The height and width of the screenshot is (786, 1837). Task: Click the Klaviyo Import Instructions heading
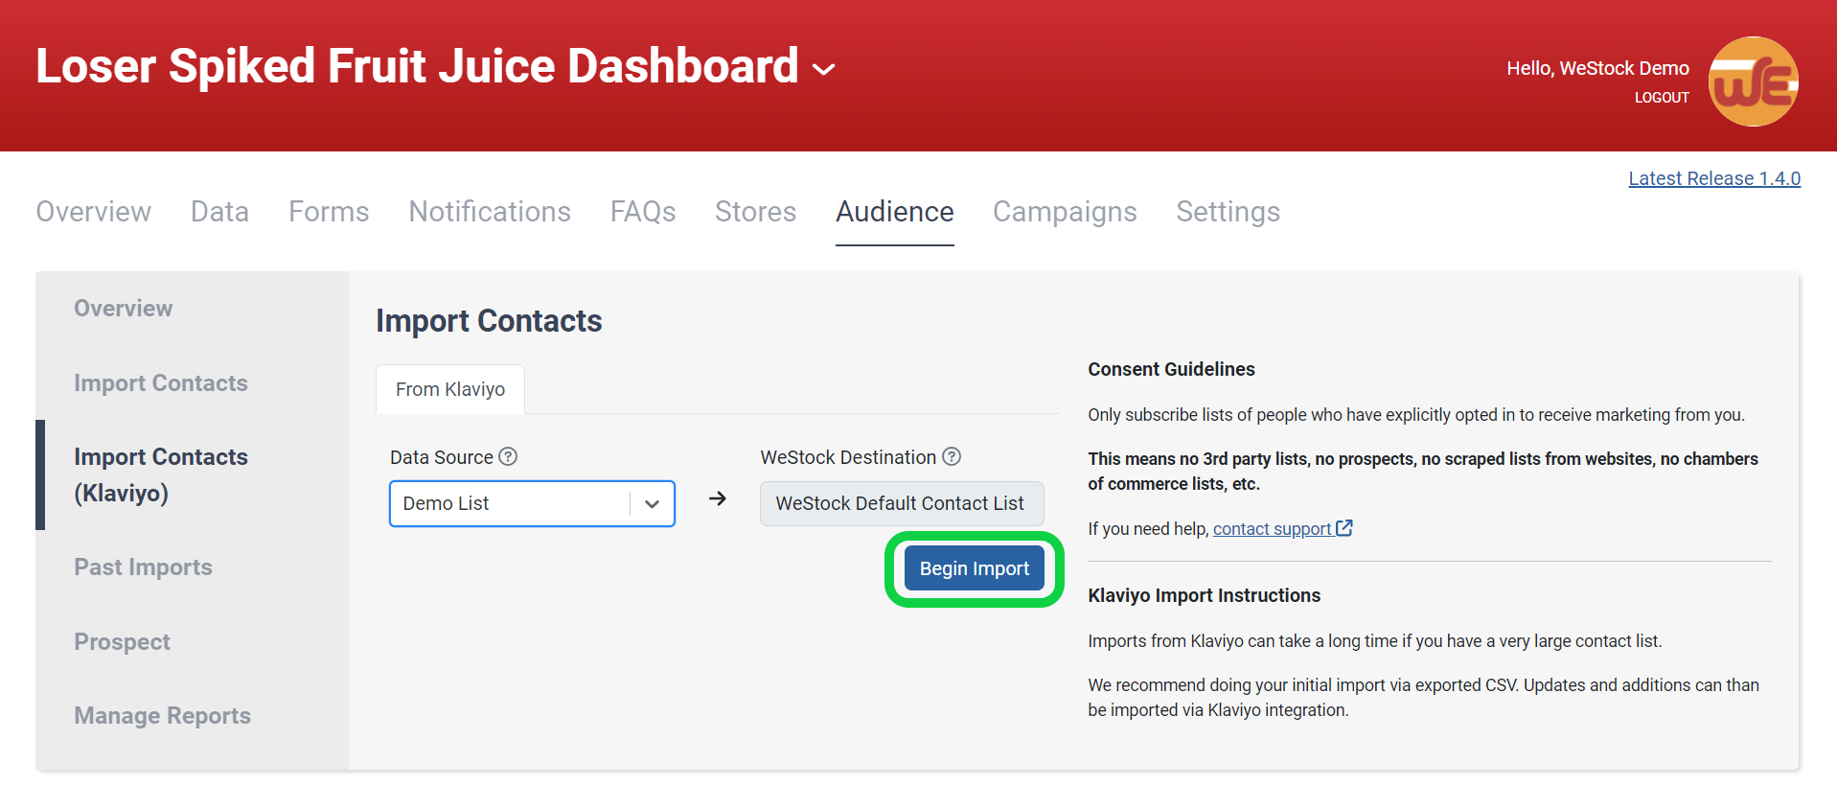coord(1204,595)
